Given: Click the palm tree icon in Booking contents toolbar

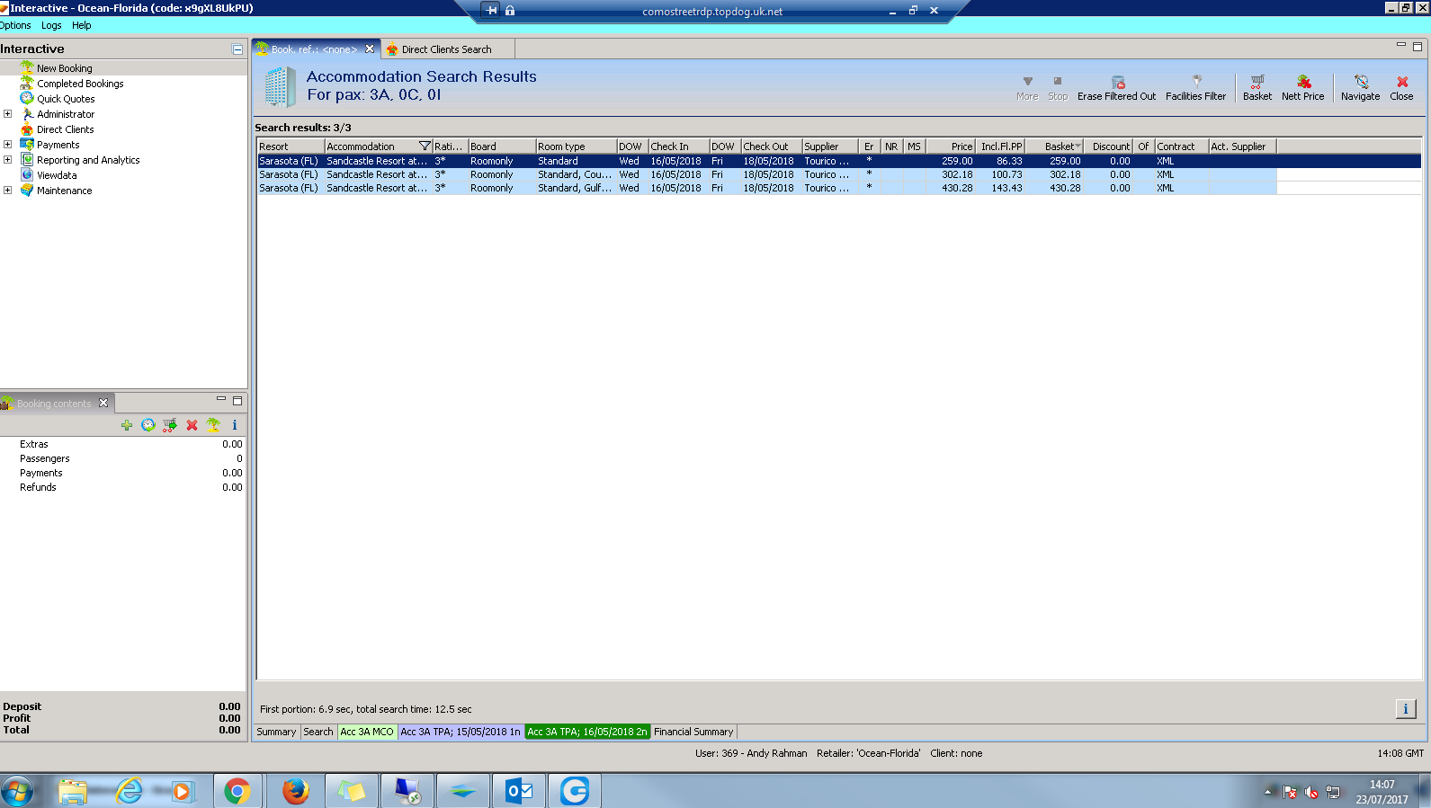Looking at the screenshot, I should (213, 425).
